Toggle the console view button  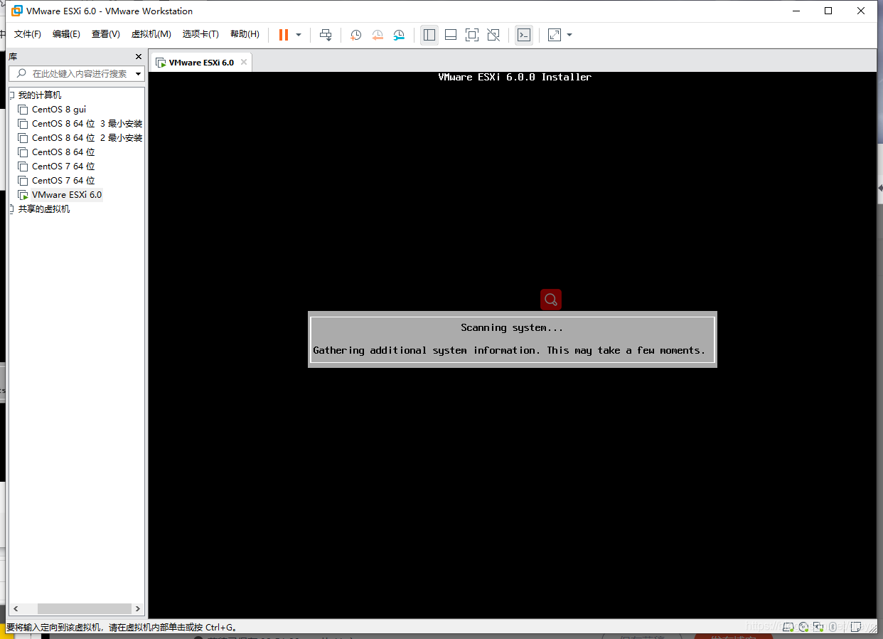[x=524, y=35]
